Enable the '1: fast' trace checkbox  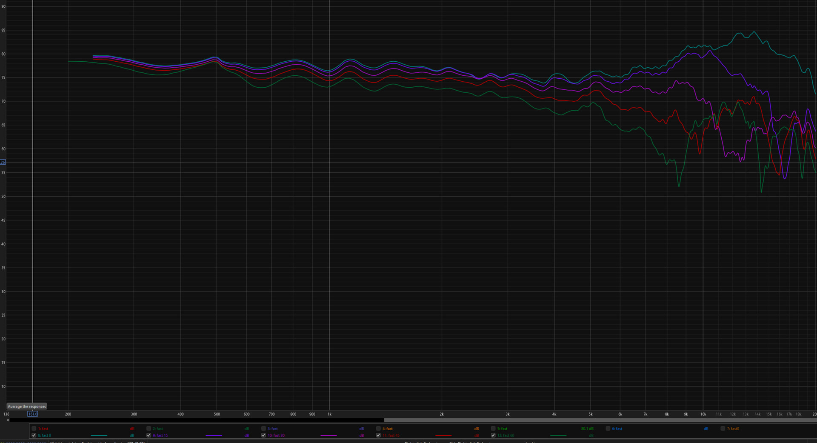[x=34, y=429]
